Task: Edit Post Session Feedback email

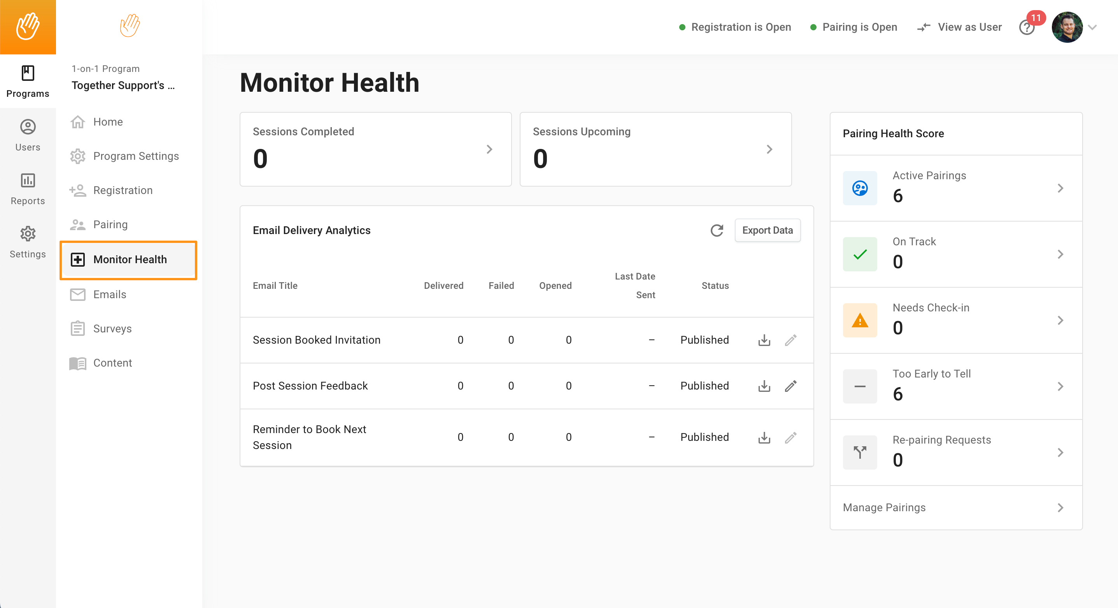Action: click(x=790, y=386)
